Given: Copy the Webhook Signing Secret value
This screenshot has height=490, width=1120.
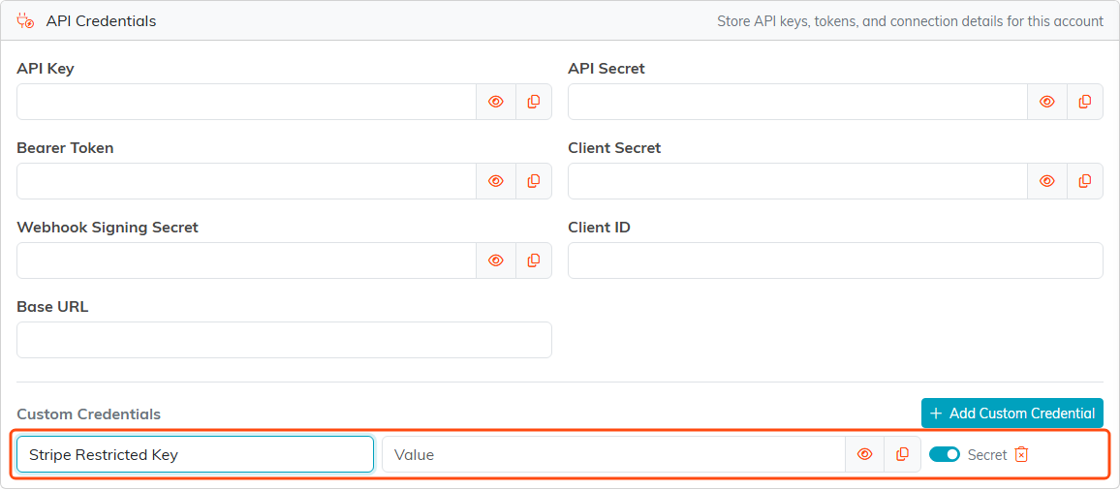Looking at the screenshot, I should coord(534,260).
